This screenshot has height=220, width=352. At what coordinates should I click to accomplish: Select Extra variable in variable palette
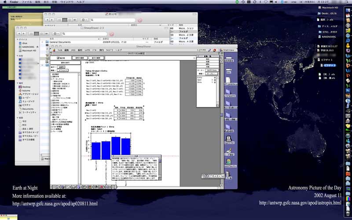200,77
